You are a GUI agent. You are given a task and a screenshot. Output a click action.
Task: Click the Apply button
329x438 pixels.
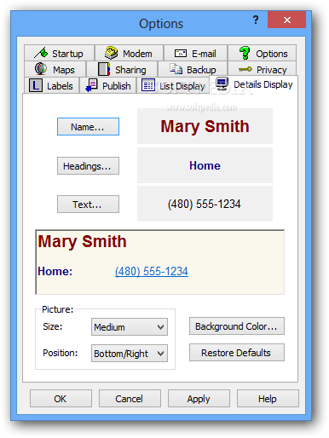[199, 399]
